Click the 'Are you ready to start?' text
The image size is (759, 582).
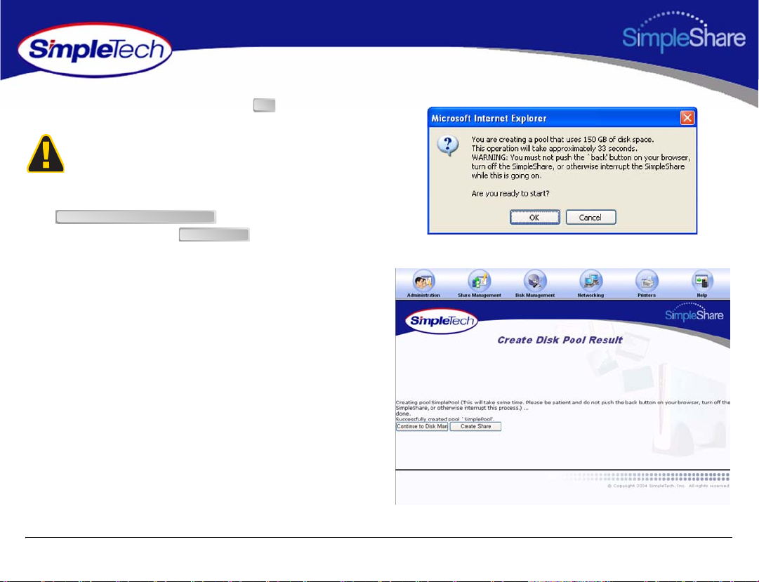(x=510, y=193)
